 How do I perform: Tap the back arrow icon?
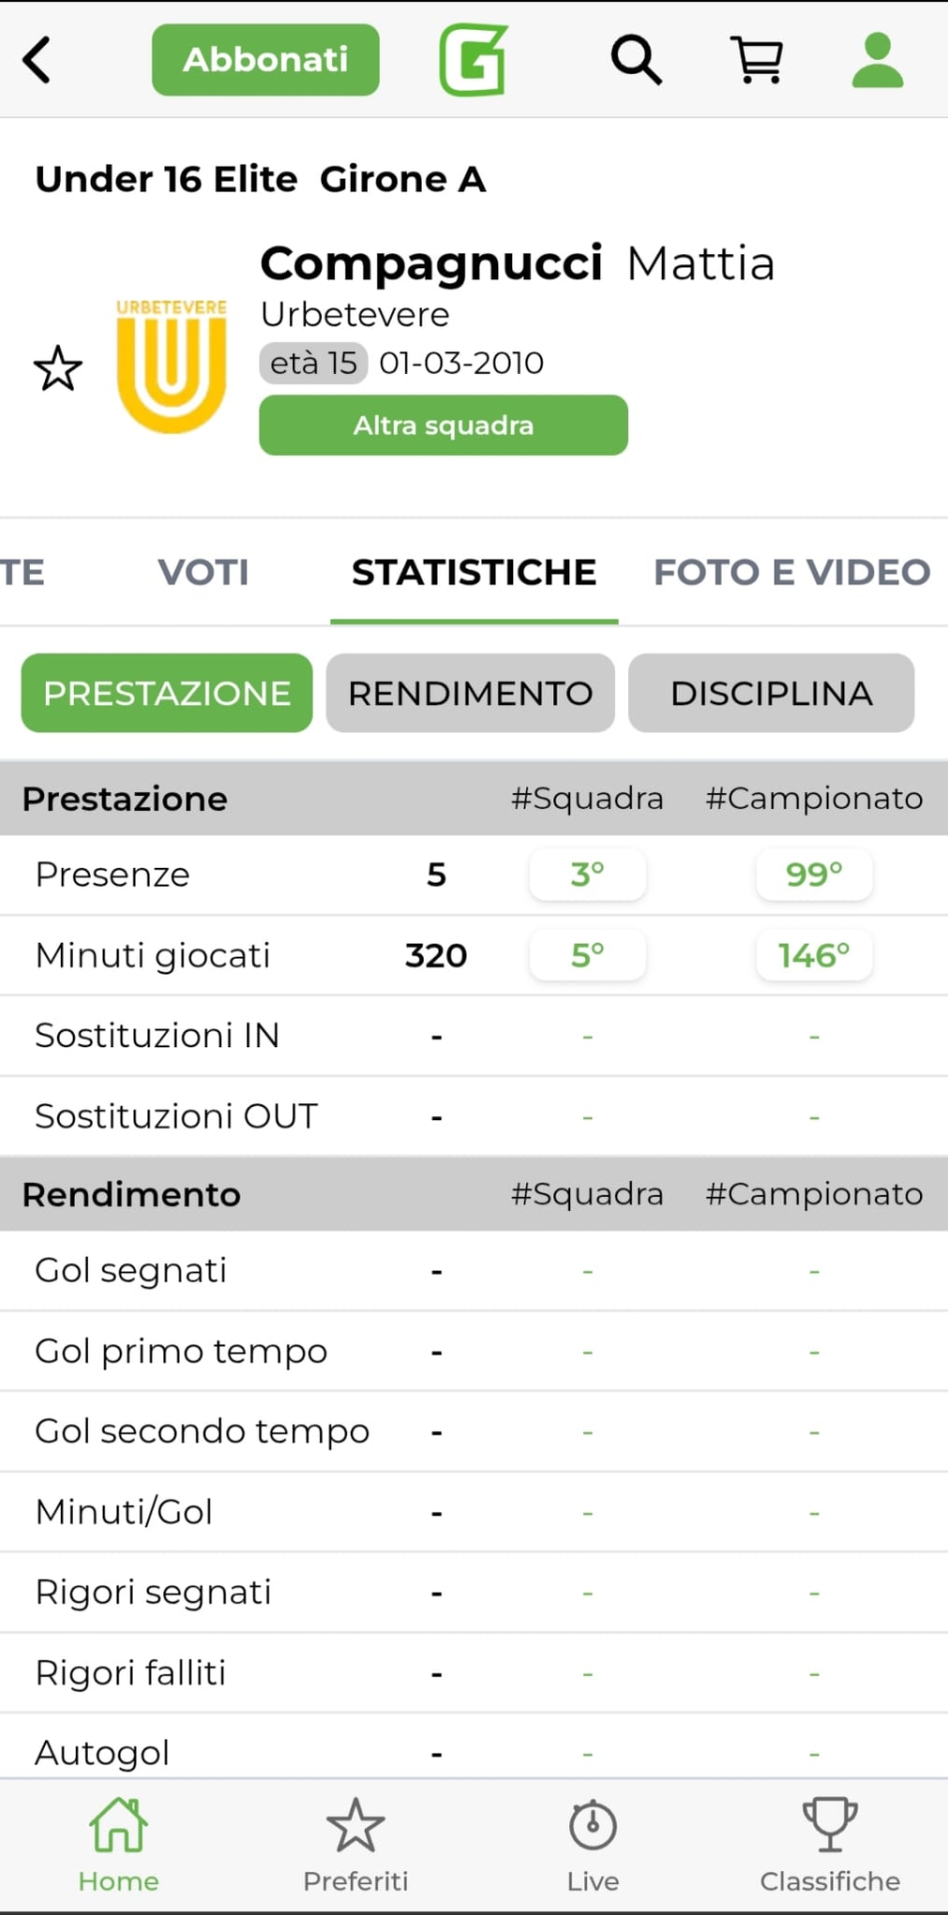click(38, 60)
